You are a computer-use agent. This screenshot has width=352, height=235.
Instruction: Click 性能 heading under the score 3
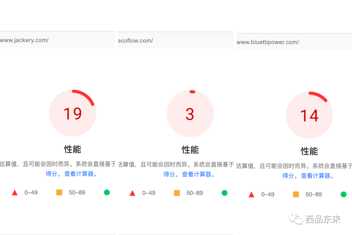point(190,150)
